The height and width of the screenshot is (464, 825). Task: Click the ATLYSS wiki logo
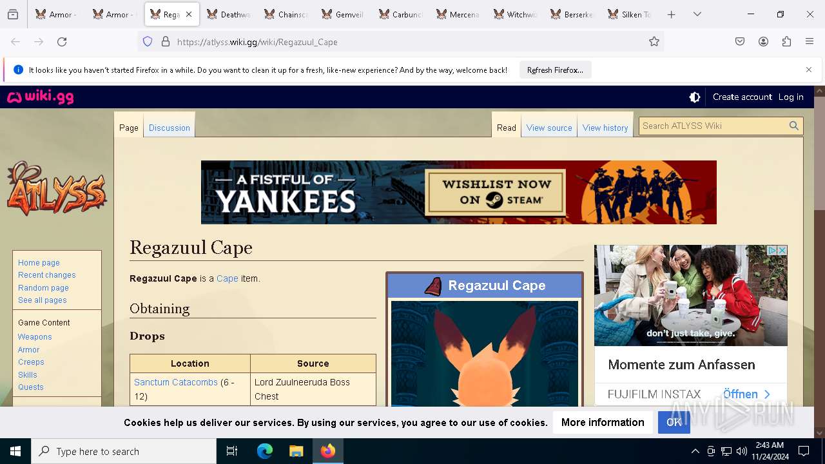[57, 189]
